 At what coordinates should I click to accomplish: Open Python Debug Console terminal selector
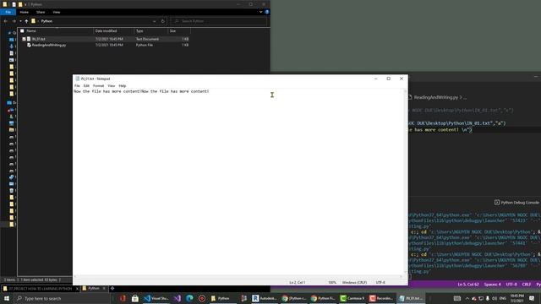coord(516,203)
